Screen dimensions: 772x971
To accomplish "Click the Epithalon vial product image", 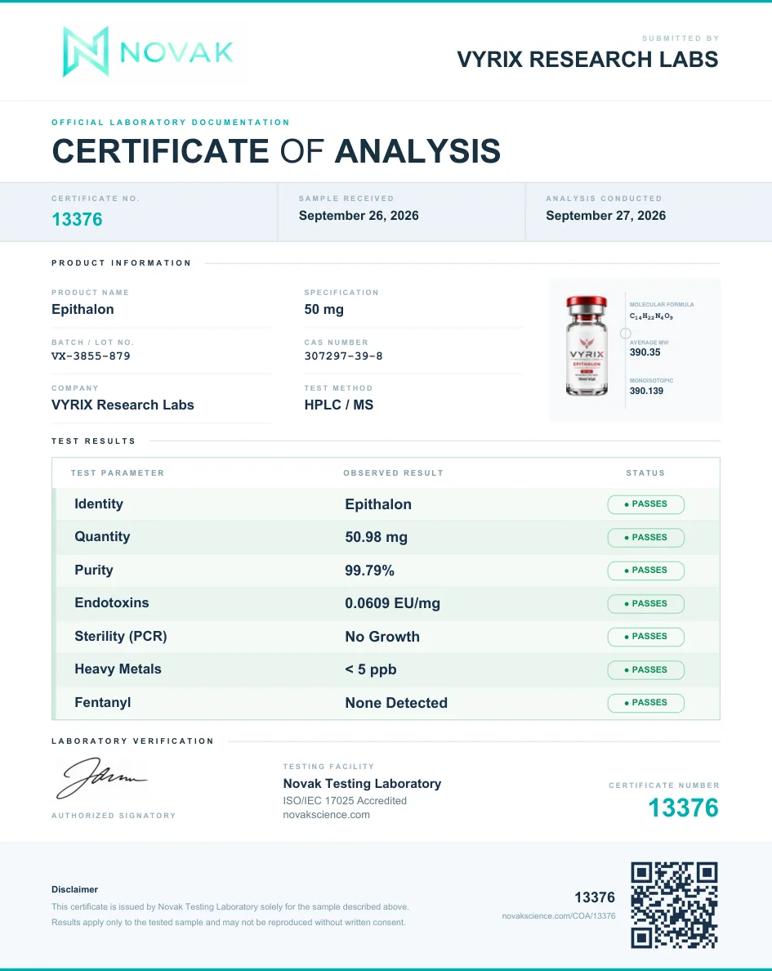I will point(587,347).
